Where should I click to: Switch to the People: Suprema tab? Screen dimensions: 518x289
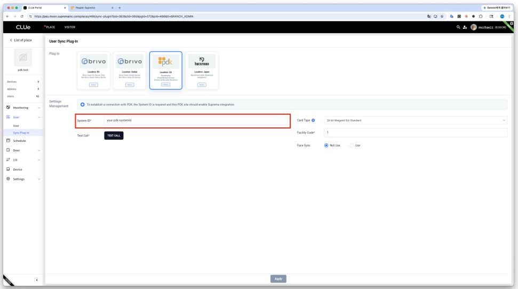click(x=92, y=7)
